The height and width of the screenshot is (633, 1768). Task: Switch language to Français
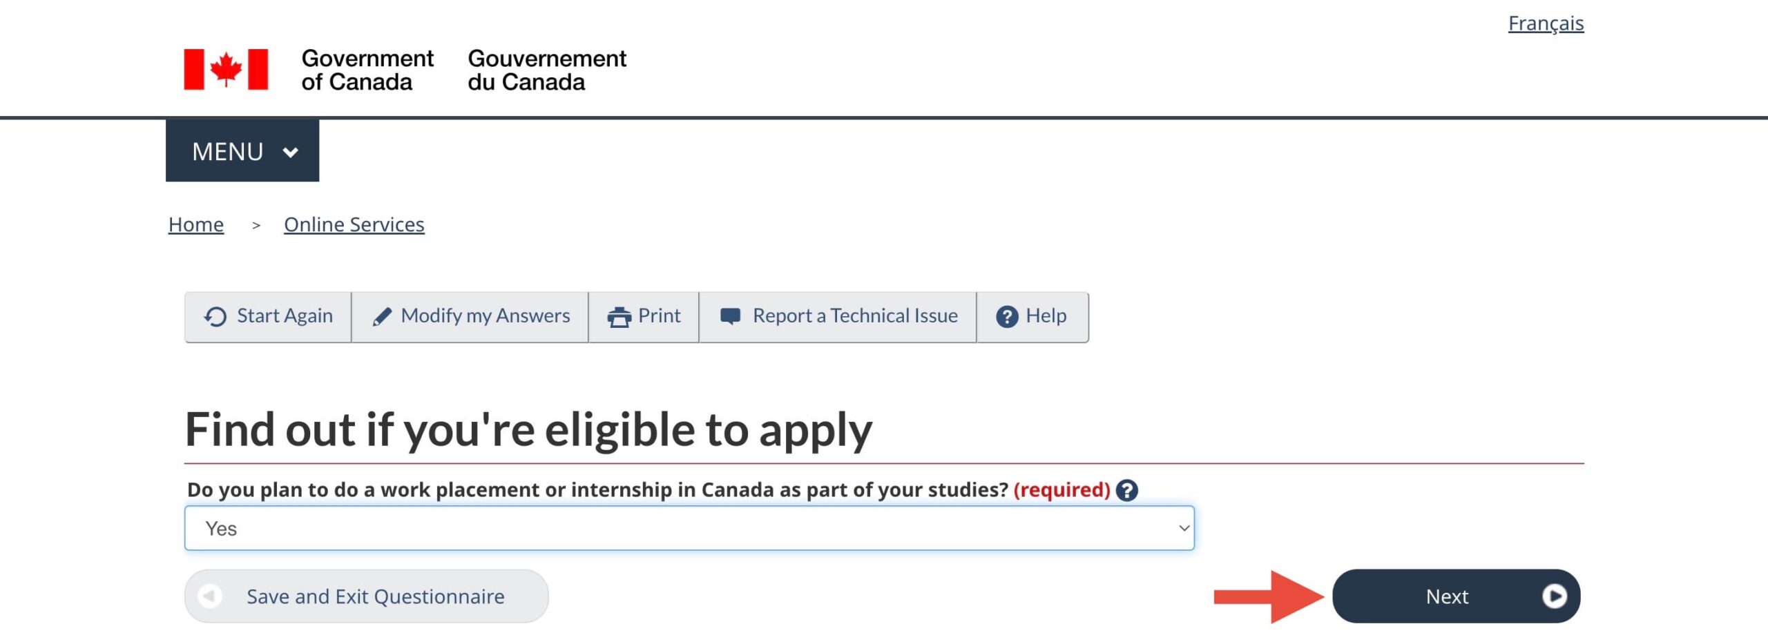tap(1546, 23)
